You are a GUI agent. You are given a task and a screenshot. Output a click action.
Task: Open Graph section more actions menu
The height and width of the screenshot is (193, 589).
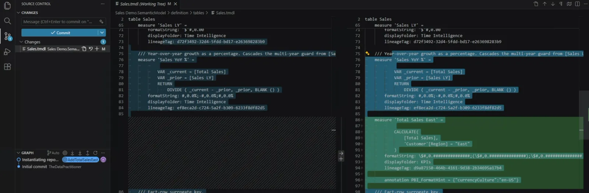click(x=103, y=153)
